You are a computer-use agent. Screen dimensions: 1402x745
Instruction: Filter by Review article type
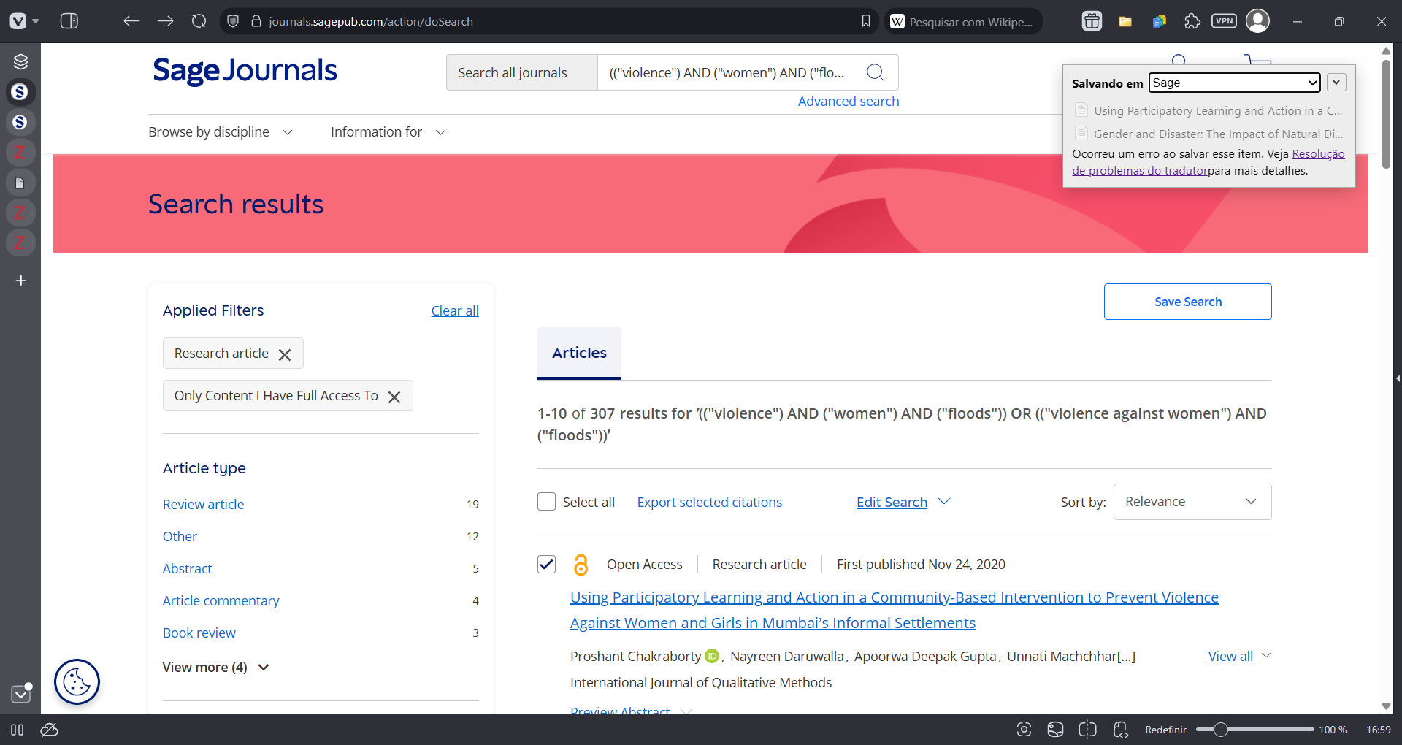[x=203, y=504]
